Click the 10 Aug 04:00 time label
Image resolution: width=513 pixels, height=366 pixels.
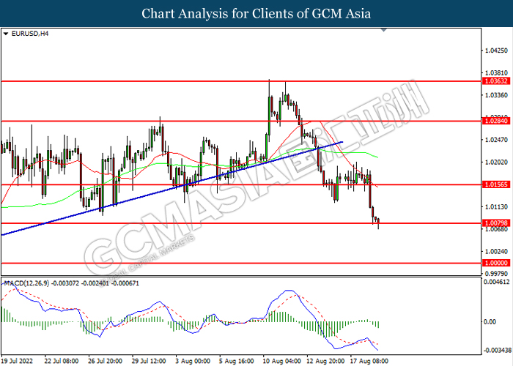(x=282, y=361)
